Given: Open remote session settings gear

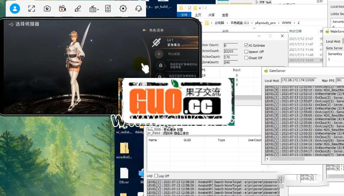Looking at the screenshot, I should (x=123, y=9).
